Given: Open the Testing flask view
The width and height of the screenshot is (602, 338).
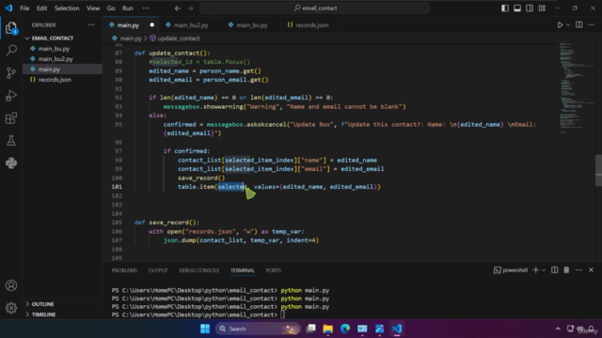Looking at the screenshot, I should [x=11, y=141].
